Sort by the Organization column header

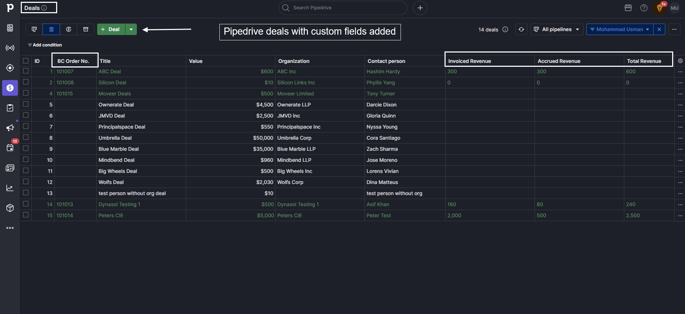pos(294,61)
